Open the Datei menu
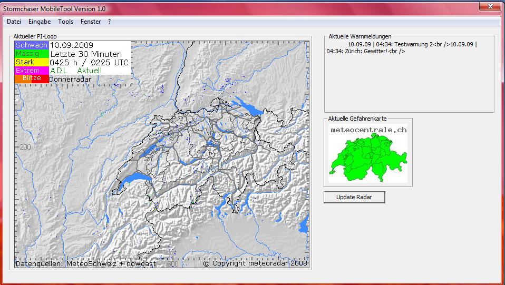 [x=14, y=22]
